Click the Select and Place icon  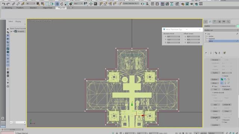(71, 4)
